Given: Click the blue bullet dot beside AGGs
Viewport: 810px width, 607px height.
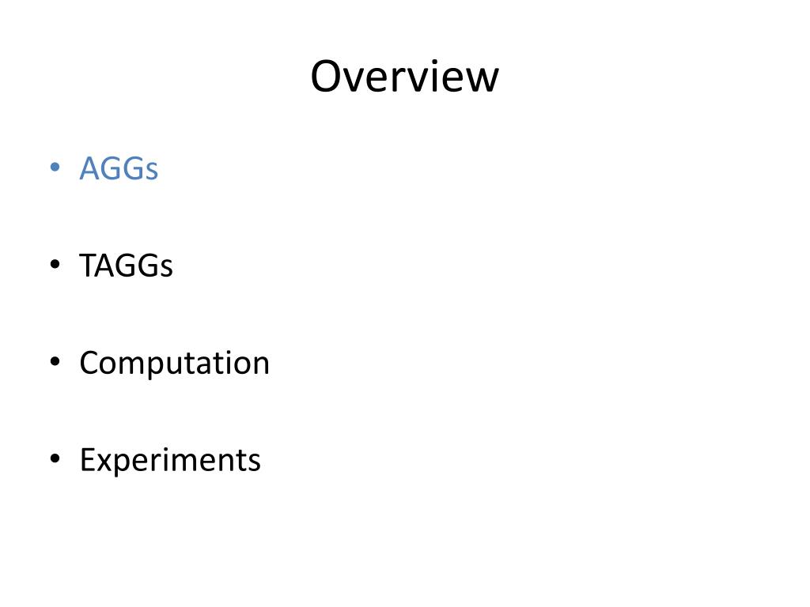Looking at the screenshot, I should [55, 167].
